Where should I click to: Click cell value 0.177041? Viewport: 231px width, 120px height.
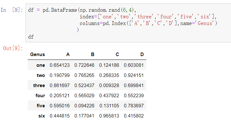pos(84,116)
